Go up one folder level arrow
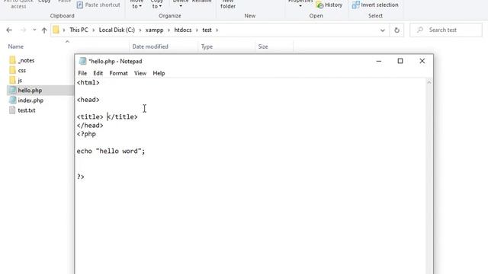 (x=44, y=30)
